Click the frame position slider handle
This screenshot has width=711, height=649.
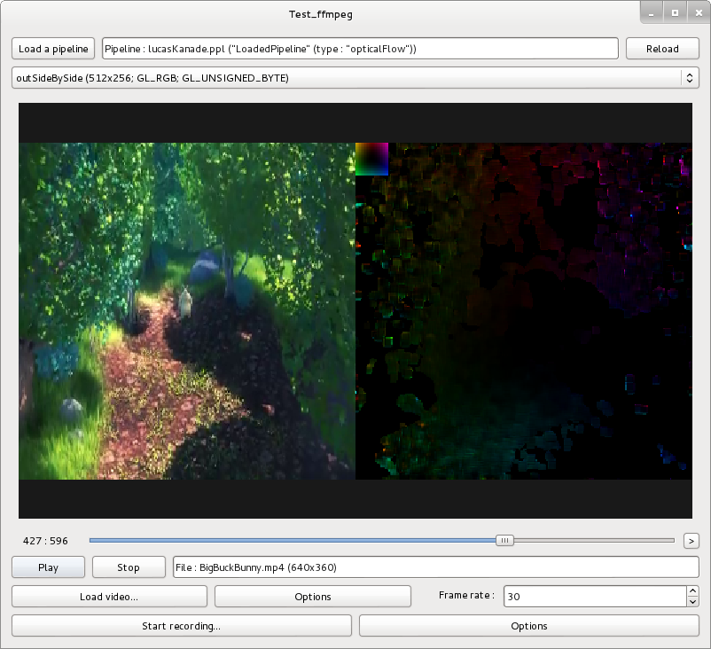coord(504,540)
